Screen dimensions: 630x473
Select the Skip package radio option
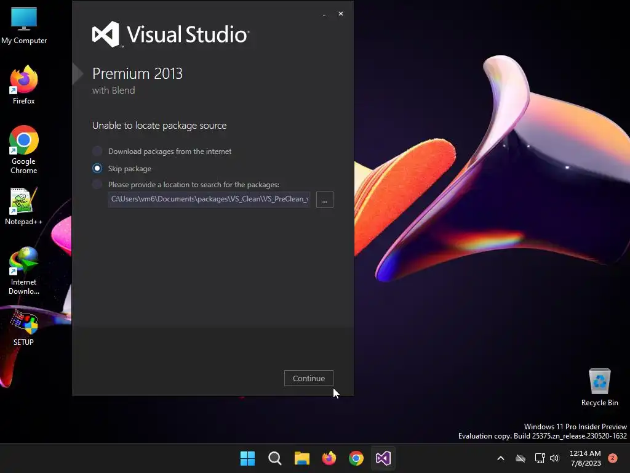pos(97,169)
